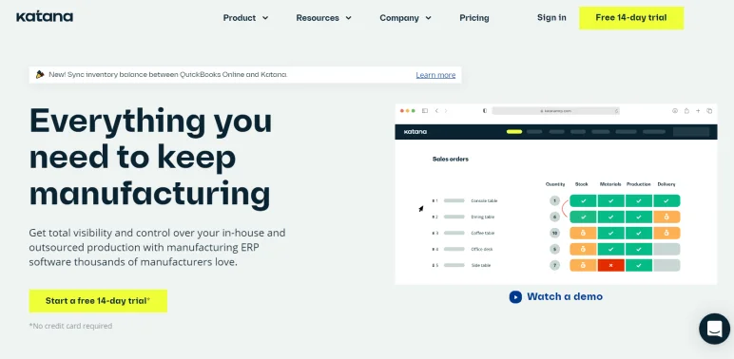Click the quantity badge 10 for Coffee table

tap(554, 233)
